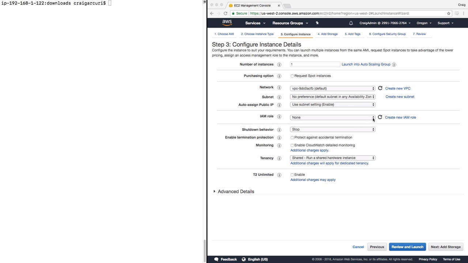This screenshot has width=468, height=263.
Task: Open the Tenancy dropdown
Action: click(333, 158)
